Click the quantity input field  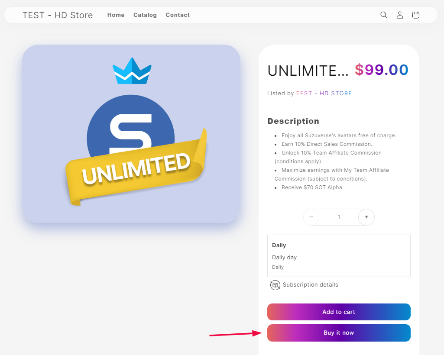339,217
